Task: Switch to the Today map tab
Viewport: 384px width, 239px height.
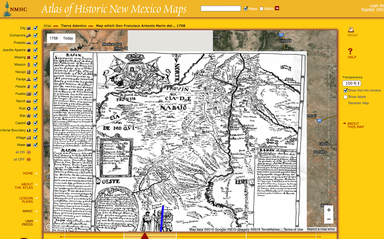Action: [x=68, y=38]
